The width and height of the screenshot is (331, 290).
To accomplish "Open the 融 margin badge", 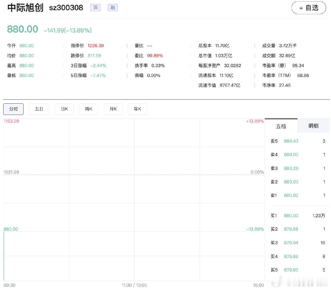I will tap(113, 8).
